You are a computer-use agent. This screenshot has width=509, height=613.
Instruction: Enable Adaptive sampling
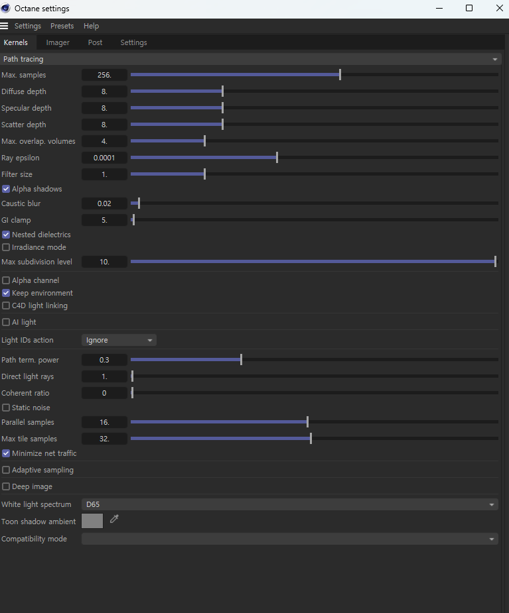[x=6, y=470]
